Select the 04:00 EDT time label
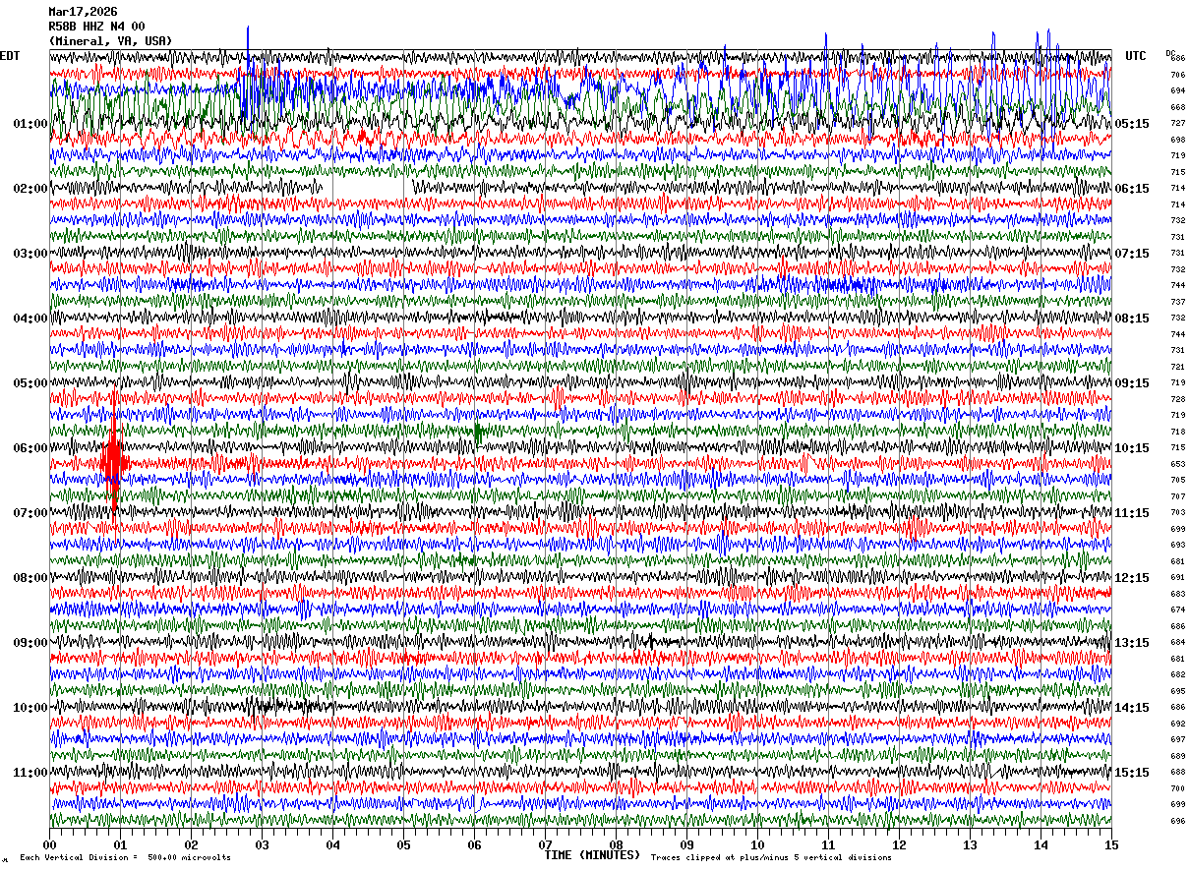Viewport: 1190px width, 871px height. (30, 319)
